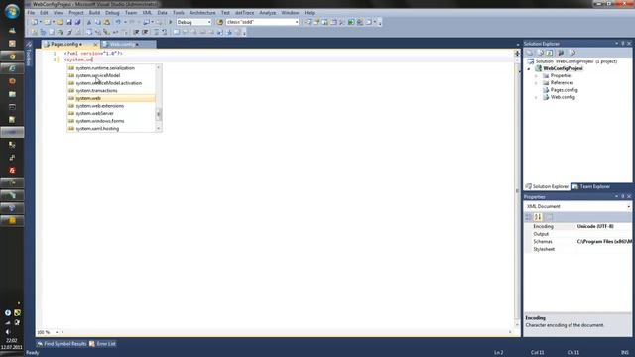Image resolution: width=635 pixels, height=357 pixels.
Task: Click the Save icon in the toolbar
Action: (69, 22)
